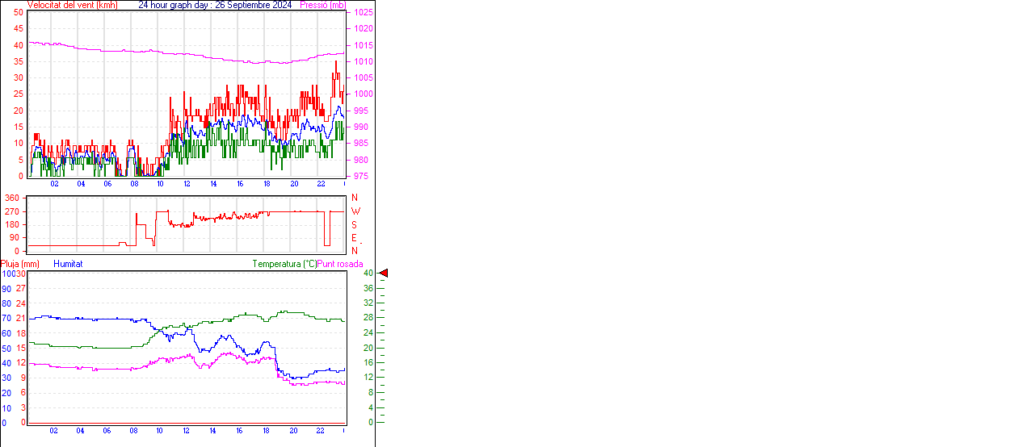Click the 360 value on wind direction axis
Image resolution: width=1034 pixels, height=447 pixels.
click(12, 198)
